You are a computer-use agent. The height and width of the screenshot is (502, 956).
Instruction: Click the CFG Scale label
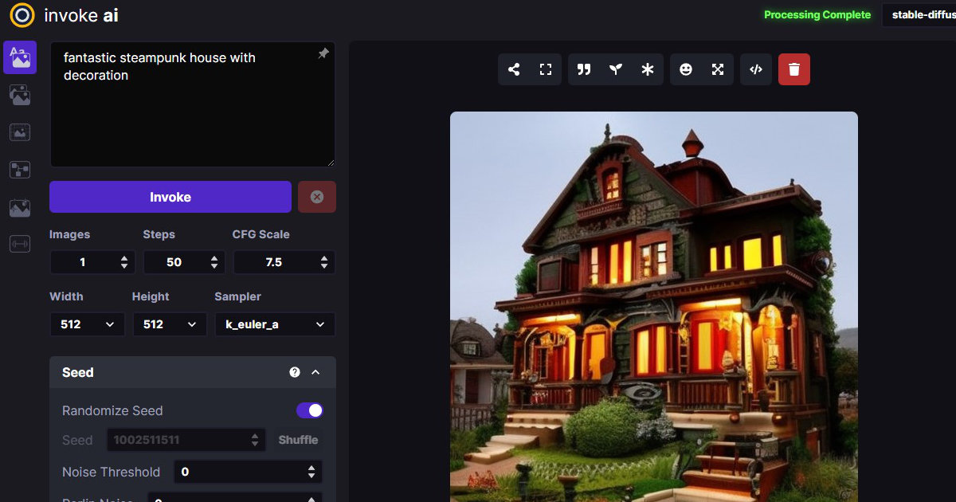point(261,234)
